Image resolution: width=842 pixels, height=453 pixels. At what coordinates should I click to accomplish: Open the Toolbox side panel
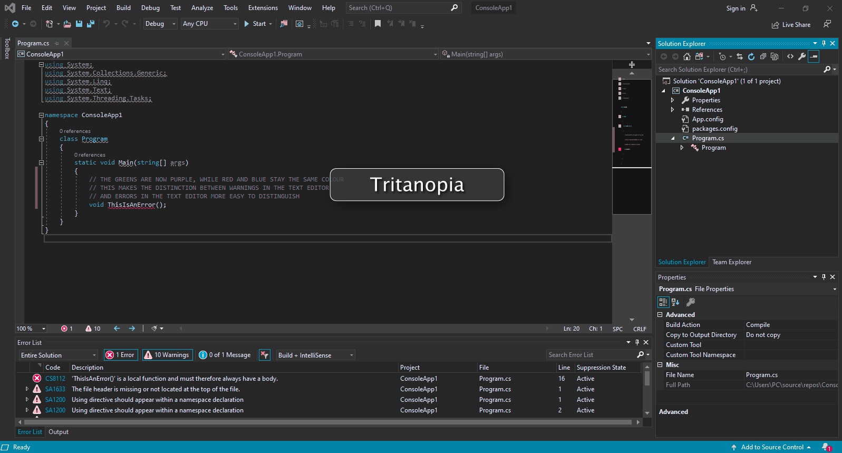[x=7, y=48]
